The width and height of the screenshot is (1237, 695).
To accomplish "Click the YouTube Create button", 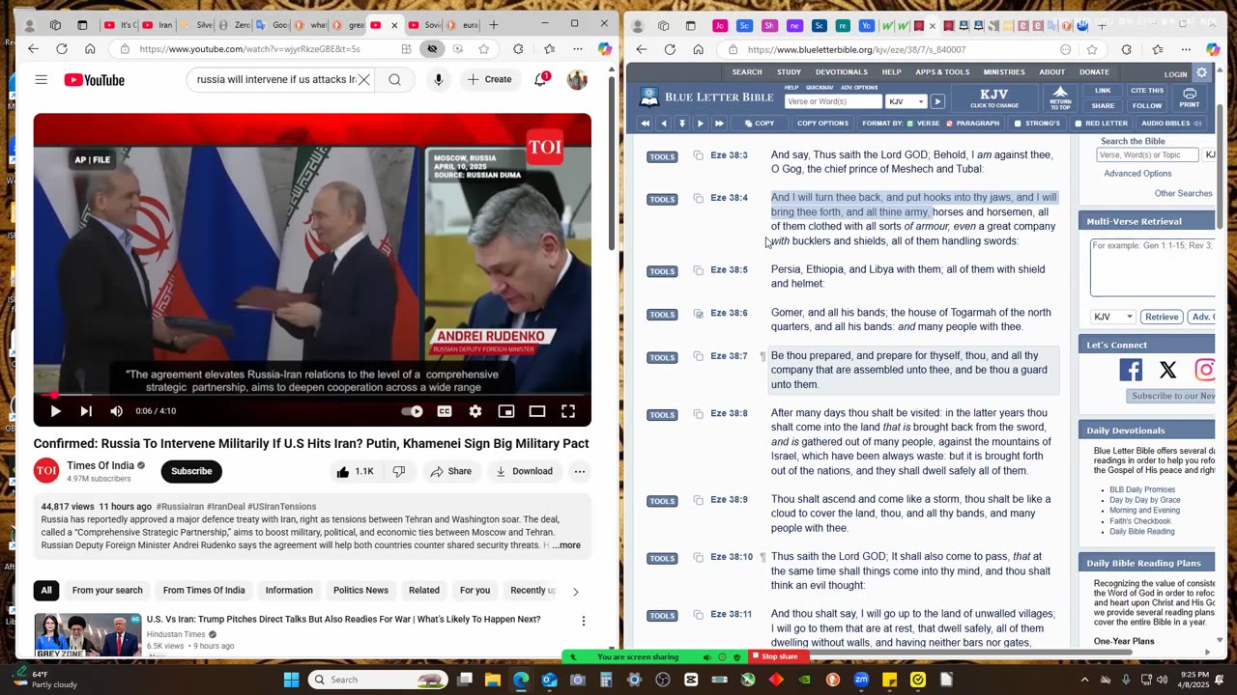I will 490,80.
